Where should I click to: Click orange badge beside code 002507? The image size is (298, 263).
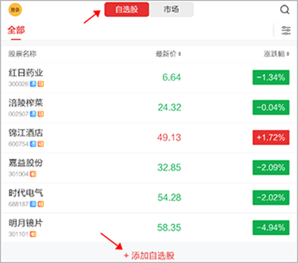pos(40,114)
